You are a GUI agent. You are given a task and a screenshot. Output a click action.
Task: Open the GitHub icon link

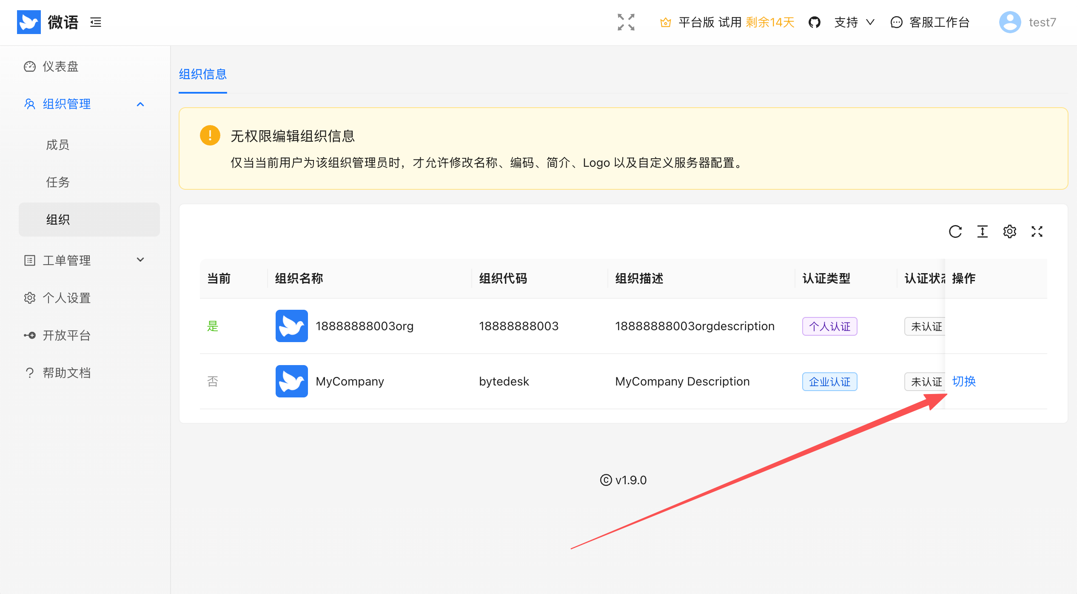[x=814, y=22]
